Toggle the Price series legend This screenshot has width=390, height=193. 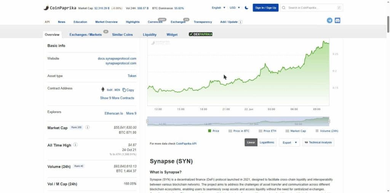tap(213, 131)
